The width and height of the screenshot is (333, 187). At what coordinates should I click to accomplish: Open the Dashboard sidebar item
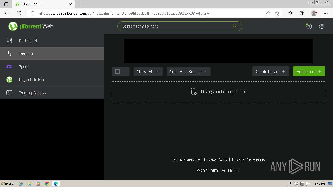click(52, 41)
